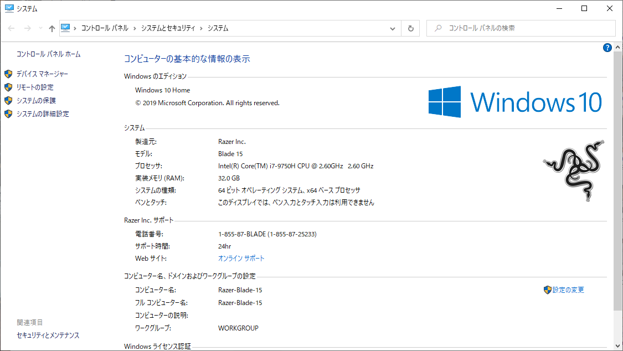623x351 pixels.
Task: Click the copyright line 2019 Microsoft Corporation
Action: click(208, 103)
